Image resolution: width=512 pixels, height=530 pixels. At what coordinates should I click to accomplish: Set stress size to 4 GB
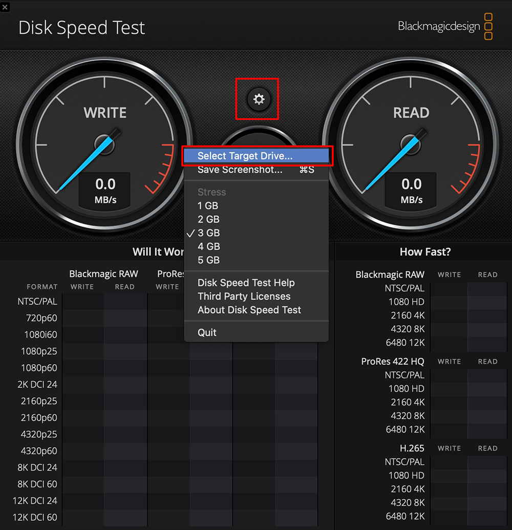pyautogui.click(x=257, y=247)
